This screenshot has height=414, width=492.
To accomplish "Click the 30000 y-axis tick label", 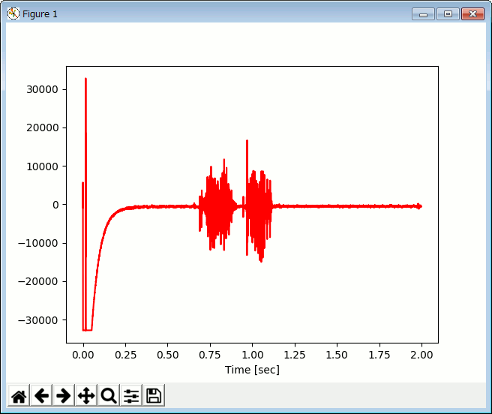I will (43, 89).
